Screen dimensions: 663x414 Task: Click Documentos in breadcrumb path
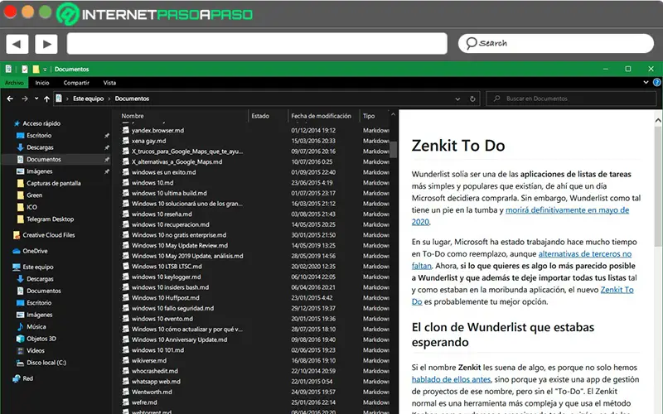pyautogui.click(x=132, y=99)
